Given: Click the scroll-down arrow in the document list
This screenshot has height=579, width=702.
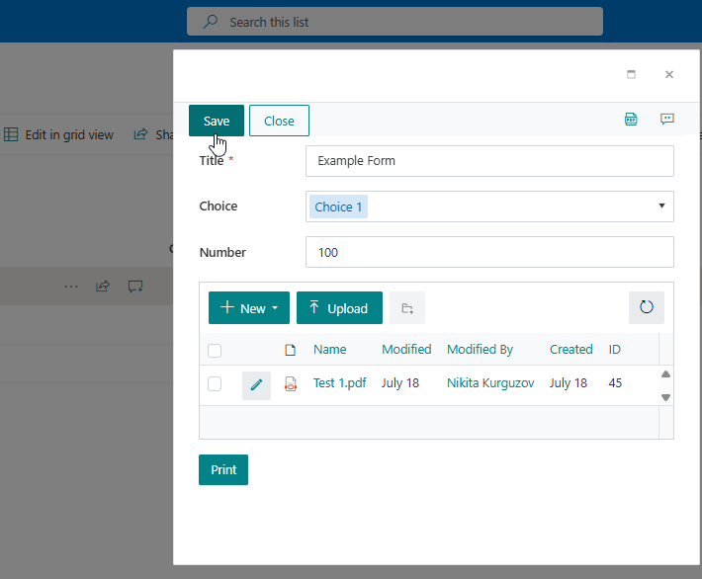Looking at the screenshot, I should click(665, 397).
